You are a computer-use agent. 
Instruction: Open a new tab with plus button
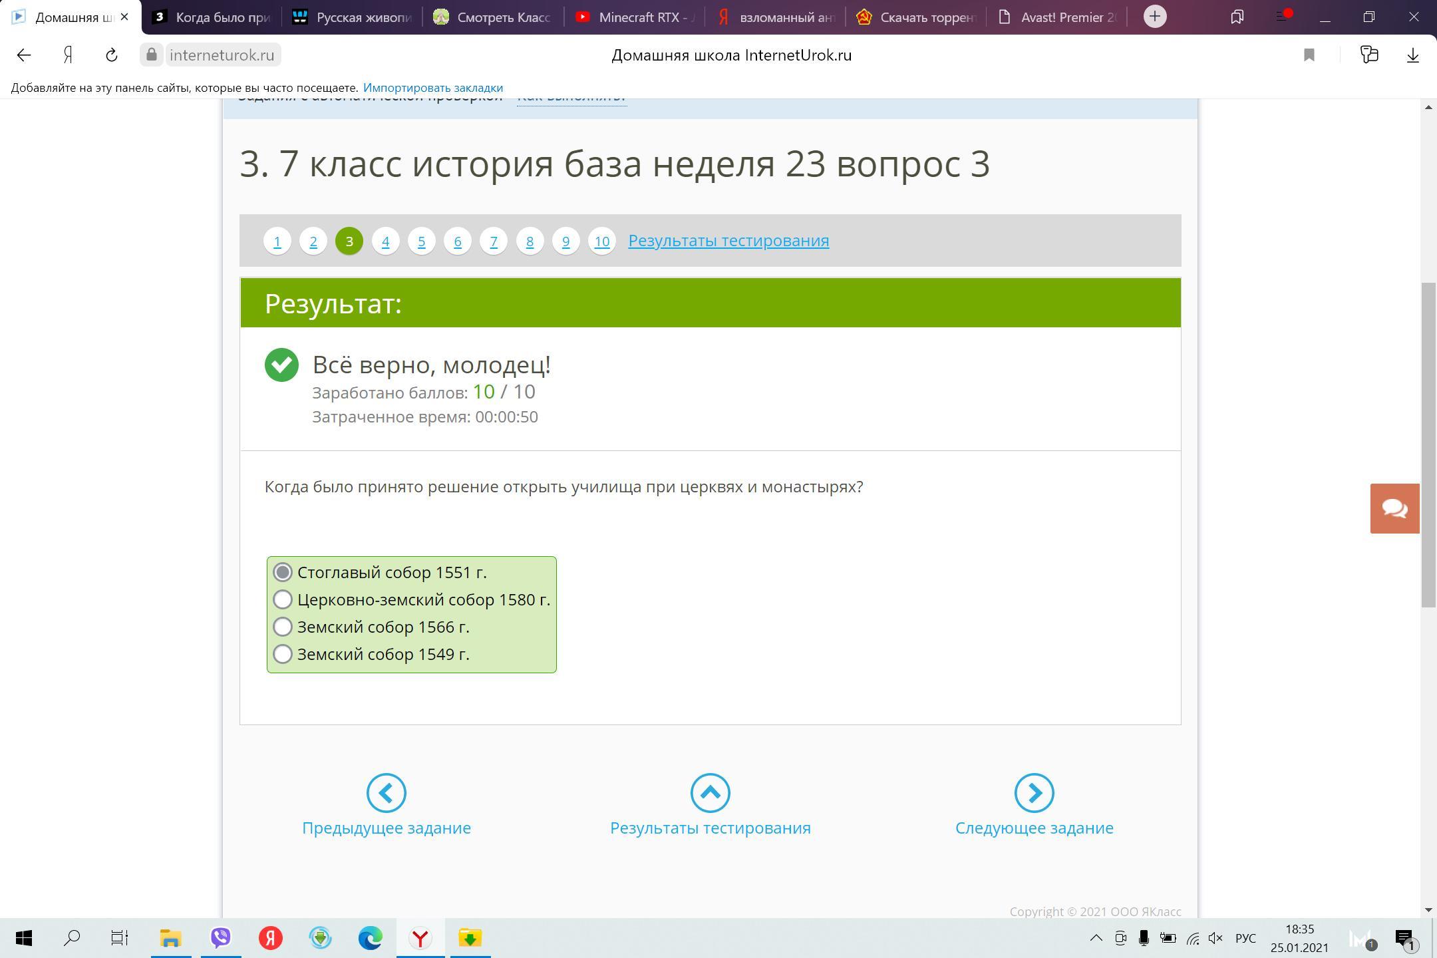coord(1155,17)
